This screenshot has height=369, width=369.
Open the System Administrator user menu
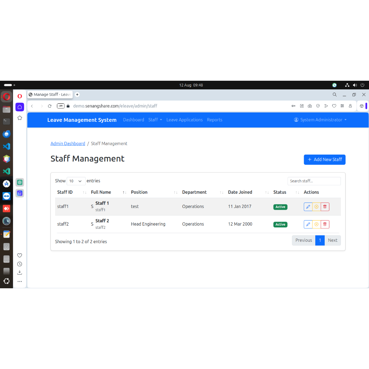tap(320, 120)
